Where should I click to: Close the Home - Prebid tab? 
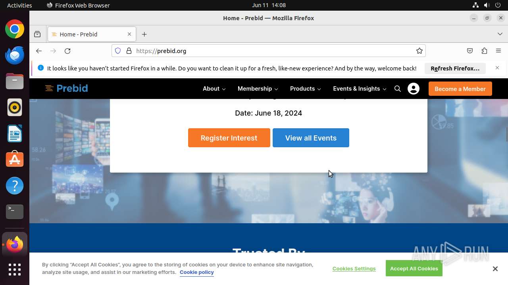[x=129, y=34]
